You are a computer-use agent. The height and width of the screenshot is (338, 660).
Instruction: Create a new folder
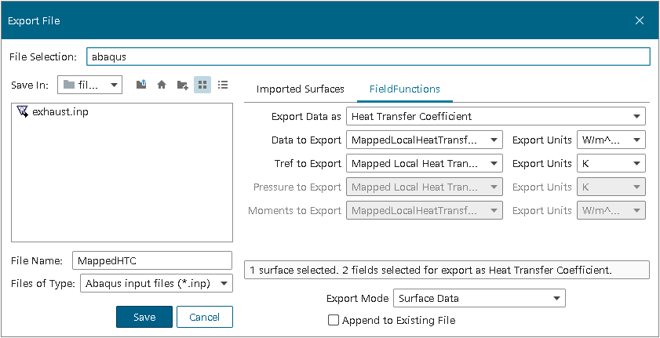coord(182,85)
